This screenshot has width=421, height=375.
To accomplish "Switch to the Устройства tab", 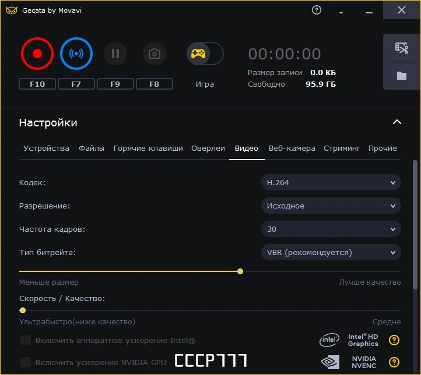I will [x=46, y=148].
